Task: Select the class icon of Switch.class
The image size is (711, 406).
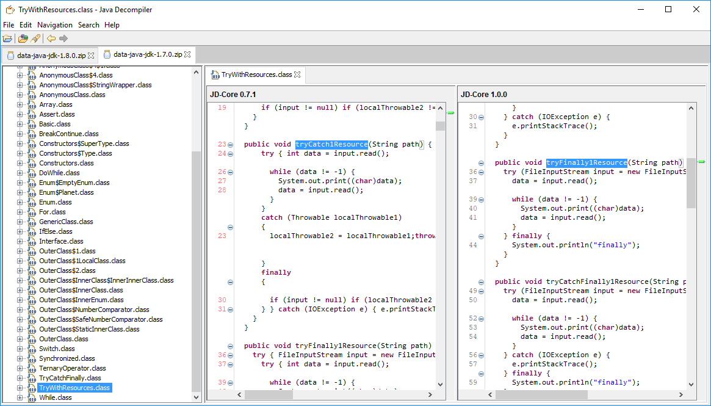Action: pyautogui.click(x=32, y=349)
